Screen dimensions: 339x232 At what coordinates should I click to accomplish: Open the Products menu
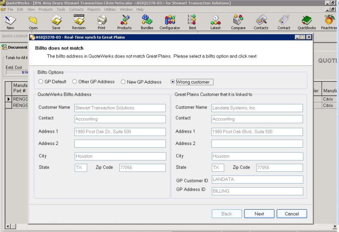coord(45,10)
